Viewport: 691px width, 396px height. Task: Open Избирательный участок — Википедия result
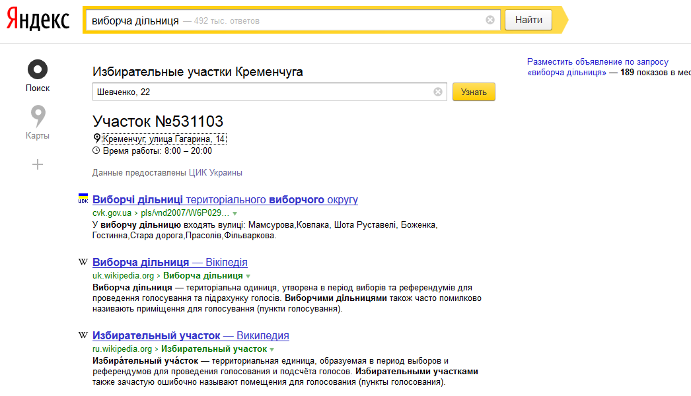tap(190, 335)
